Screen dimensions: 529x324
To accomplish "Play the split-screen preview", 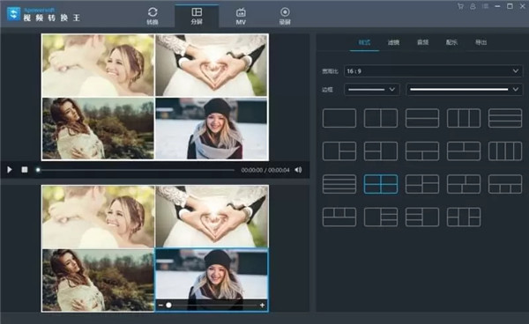I will [x=10, y=170].
